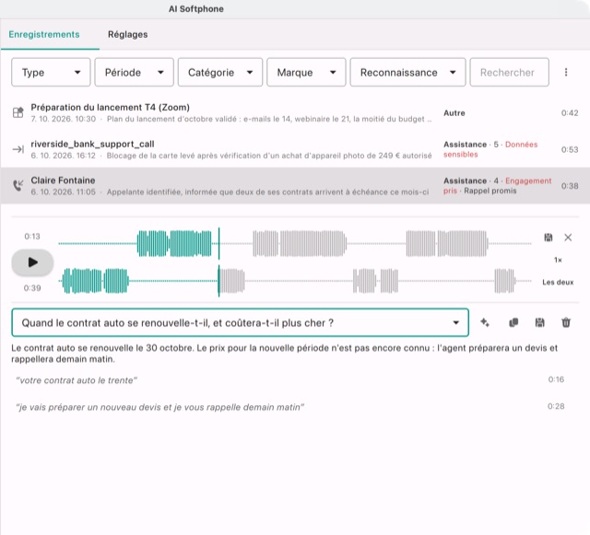Click the 0:13 current playback time
Screen dimensions: 590x535
pos(32,236)
